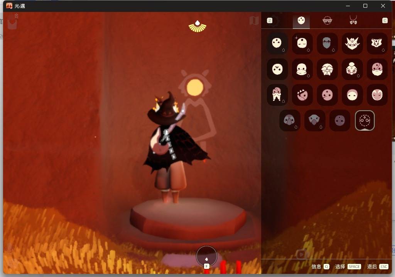Choose the second gray beaked mask
Screen dimensions: 395x277
(315, 120)
